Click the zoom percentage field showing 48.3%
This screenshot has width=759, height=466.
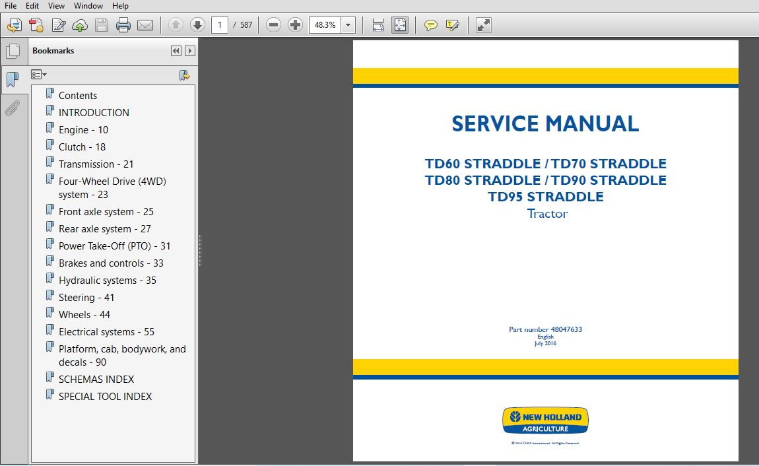coord(325,25)
